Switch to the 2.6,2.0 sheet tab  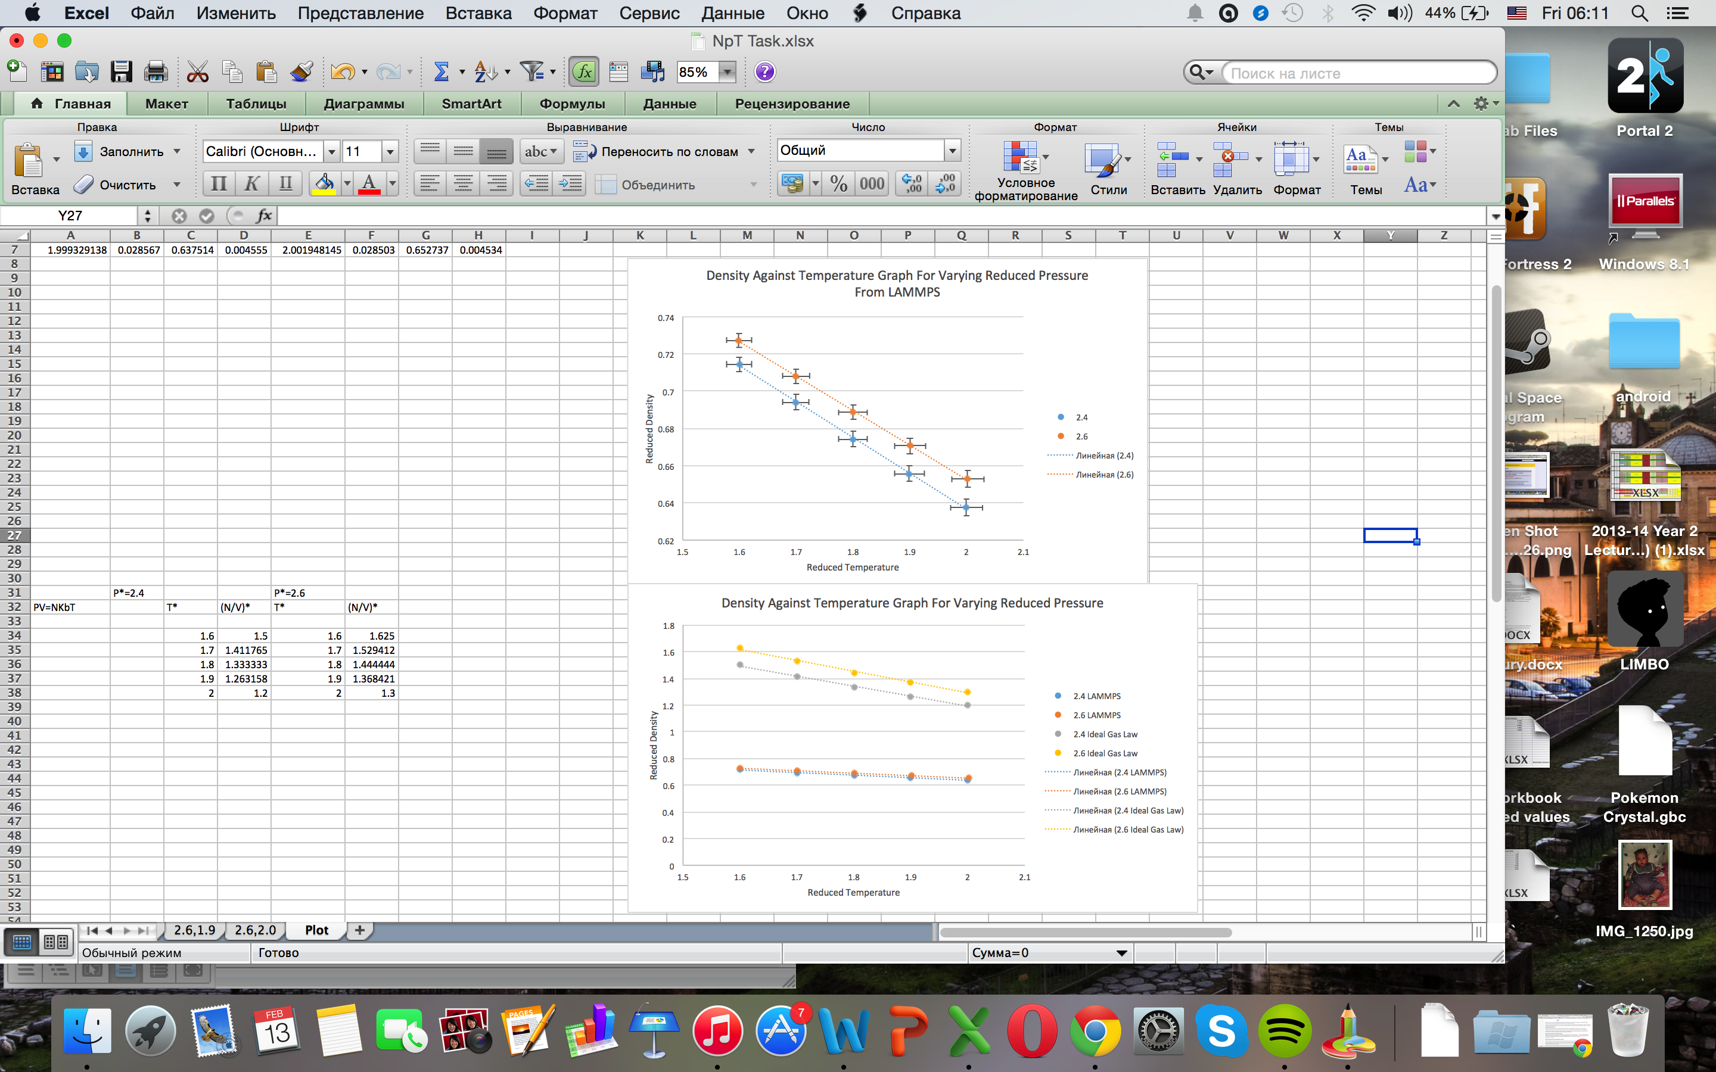(x=254, y=930)
